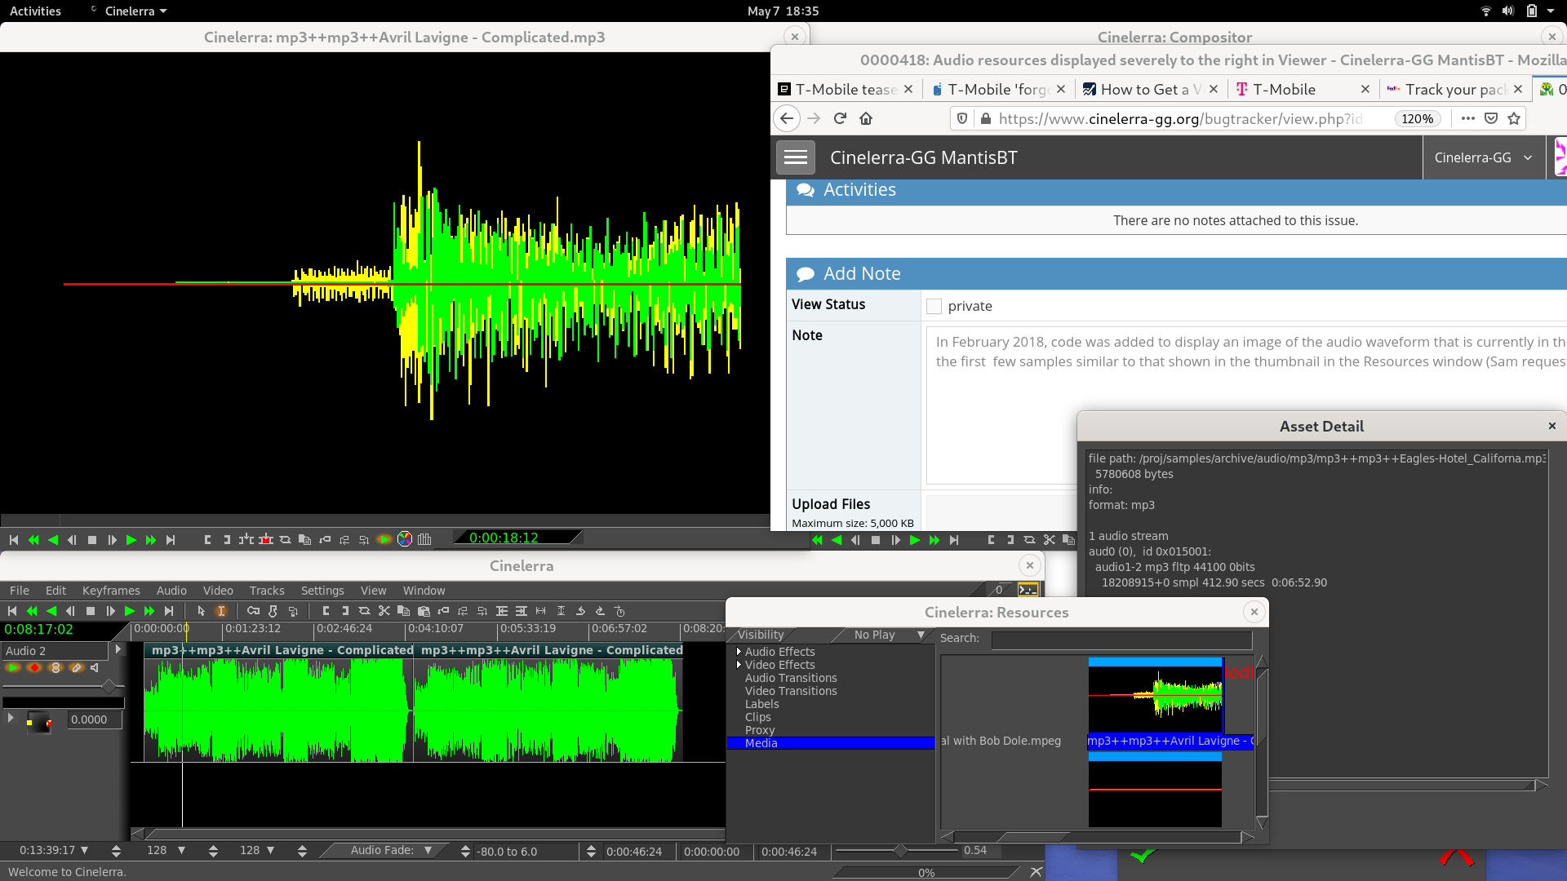Open the Viewer's color scope icon
Viewport: 1567px width, 881px height.
(x=405, y=540)
